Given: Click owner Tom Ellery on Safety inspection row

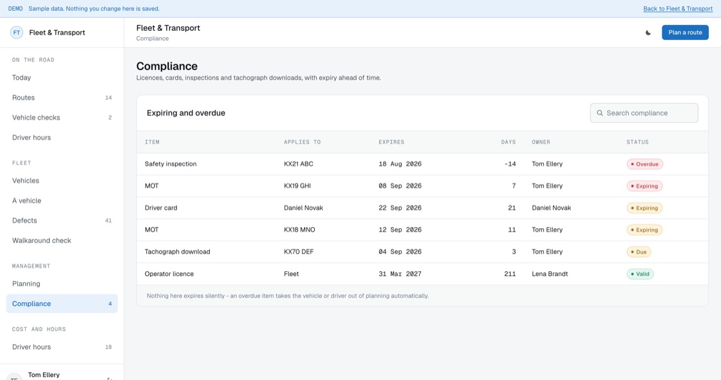Looking at the screenshot, I should tap(547, 164).
